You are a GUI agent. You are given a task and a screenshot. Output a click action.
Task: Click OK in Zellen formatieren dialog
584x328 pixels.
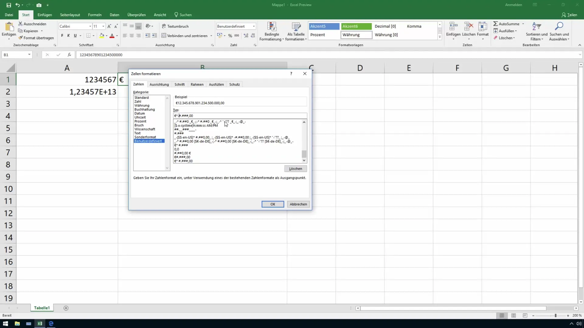coord(273,204)
